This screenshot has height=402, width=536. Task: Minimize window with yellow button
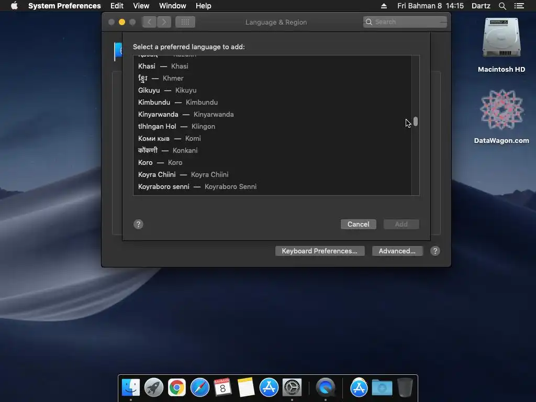pyautogui.click(x=121, y=22)
